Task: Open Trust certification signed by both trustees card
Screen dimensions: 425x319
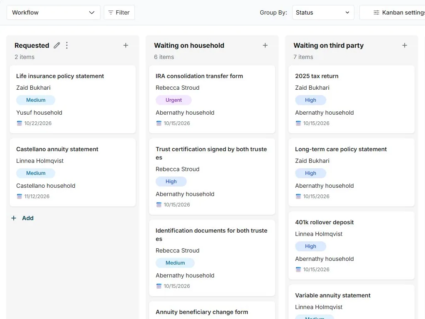Action: (x=212, y=177)
